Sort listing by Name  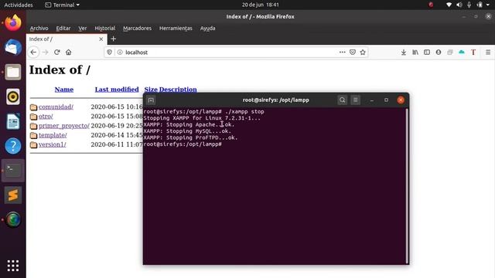coord(64,90)
